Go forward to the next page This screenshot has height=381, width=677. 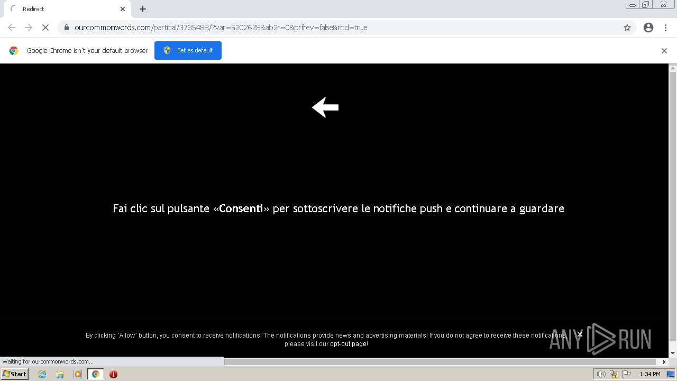pyautogui.click(x=29, y=28)
